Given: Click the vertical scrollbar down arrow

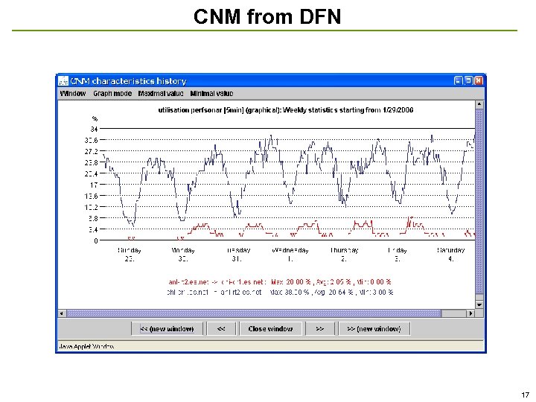Looking at the screenshot, I should pos(479,304).
